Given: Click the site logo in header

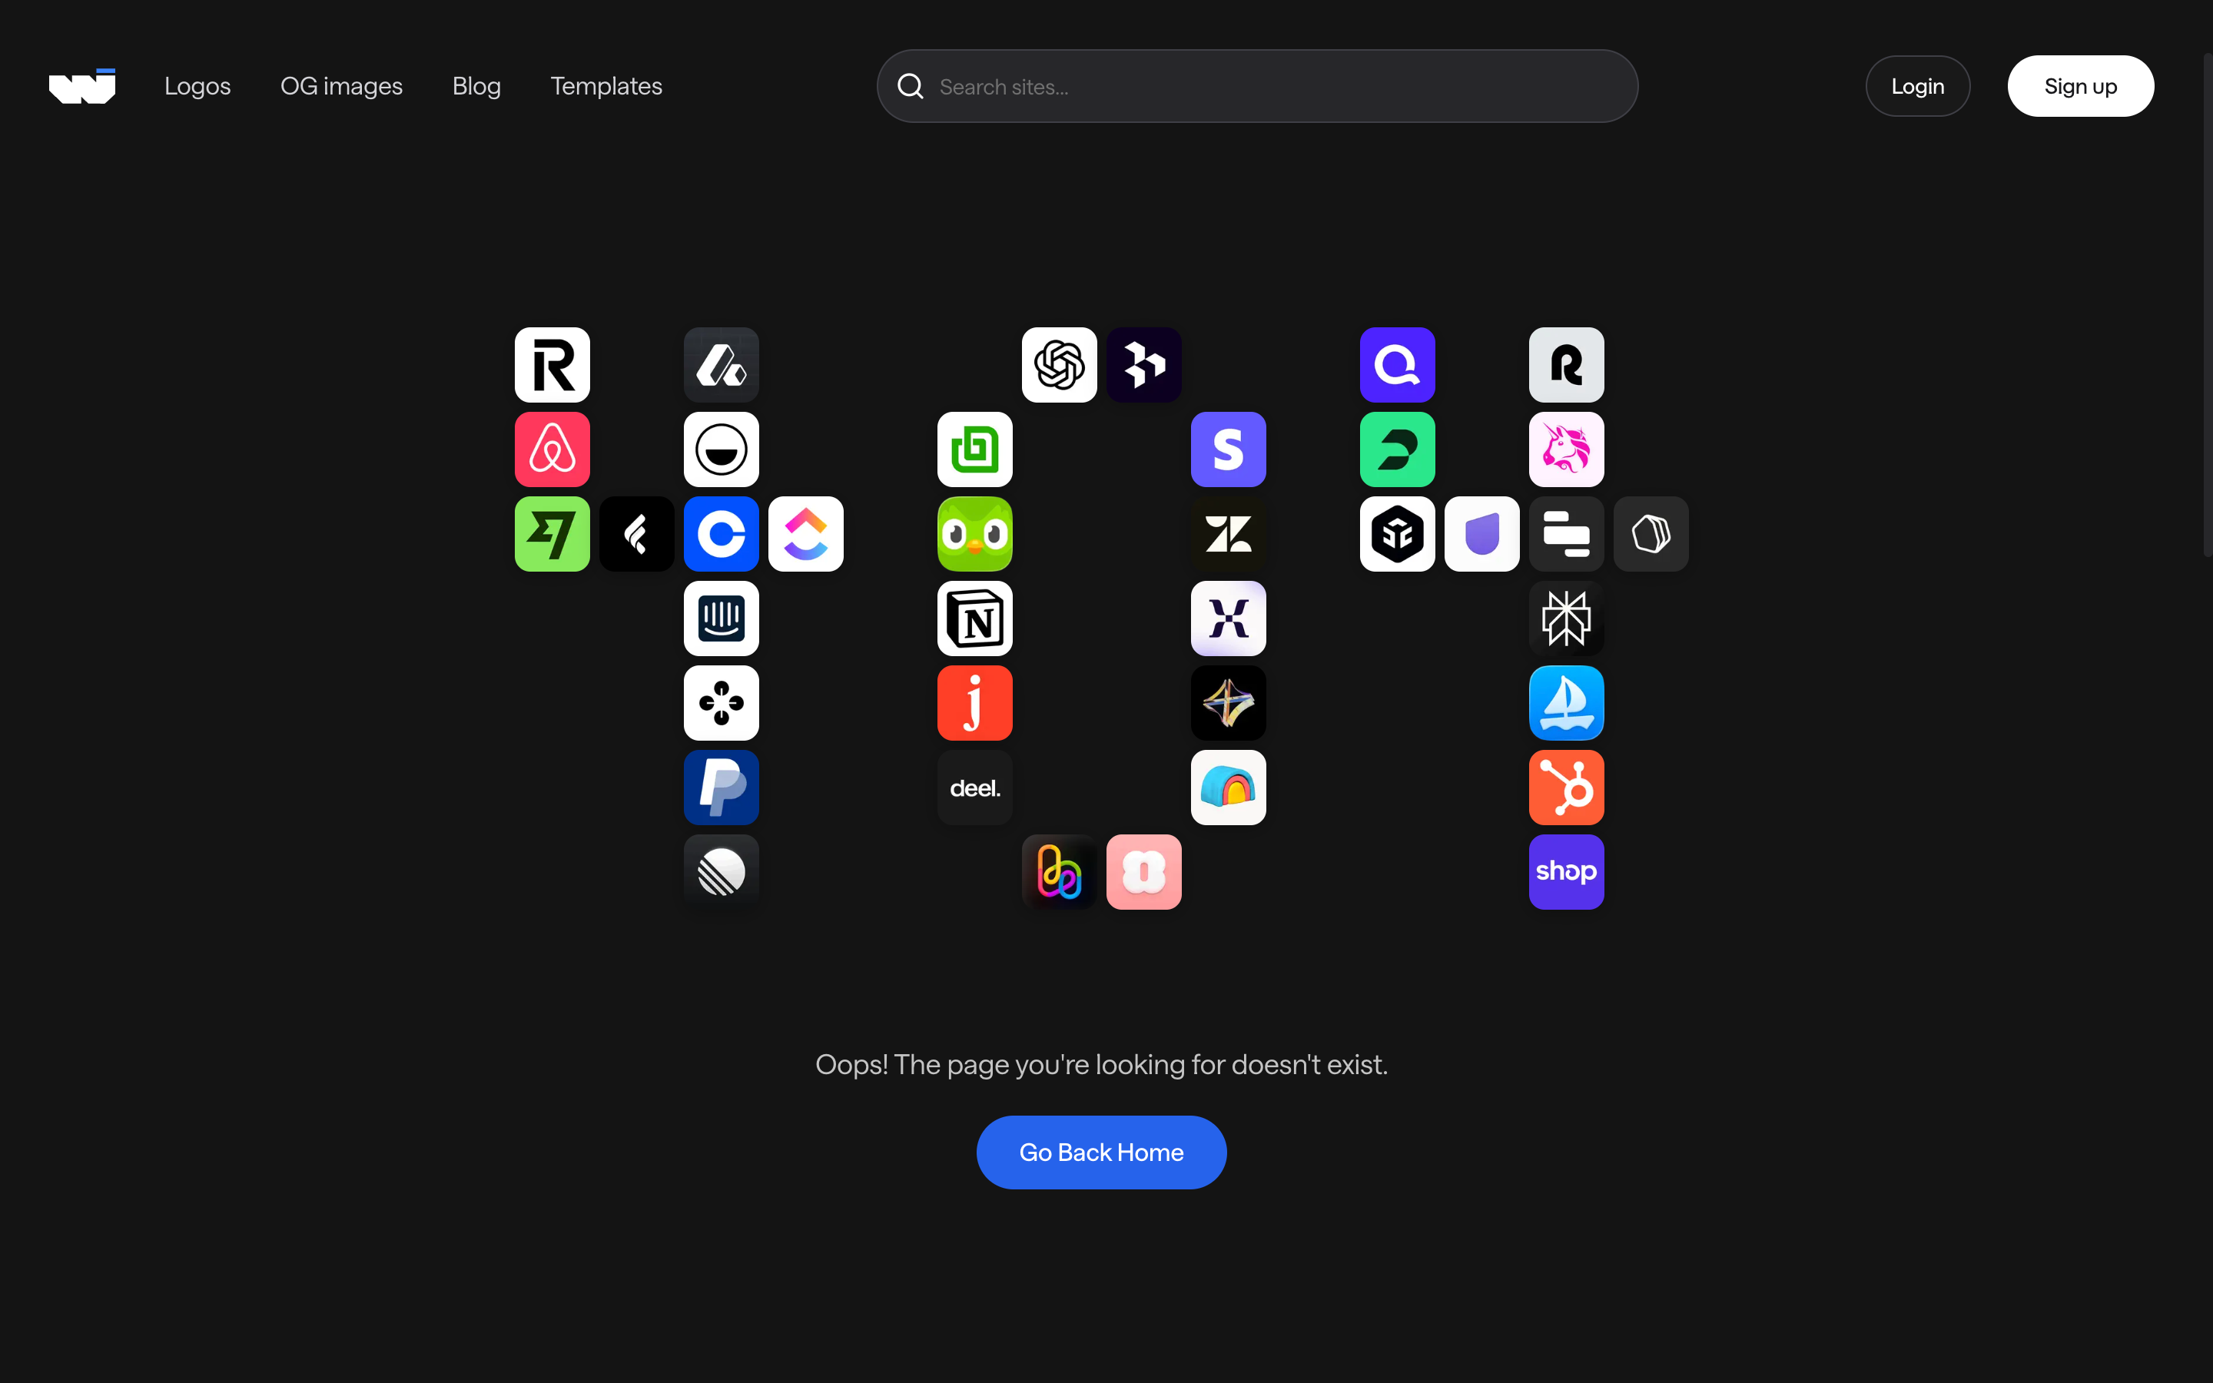Looking at the screenshot, I should 82,86.
